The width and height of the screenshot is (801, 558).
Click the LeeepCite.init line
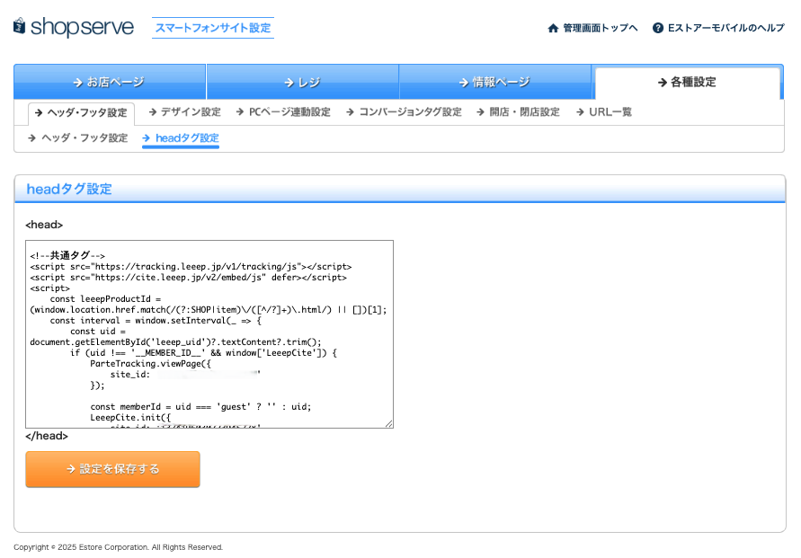130,418
